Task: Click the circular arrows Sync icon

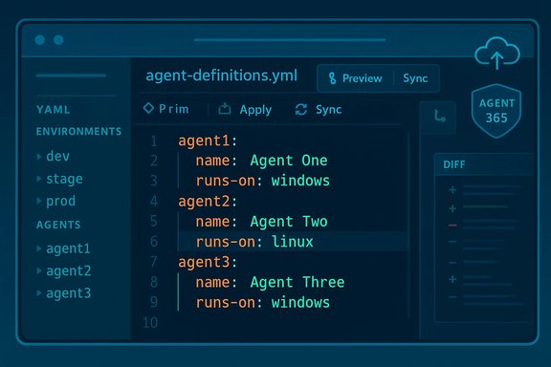Action: [301, 110]
